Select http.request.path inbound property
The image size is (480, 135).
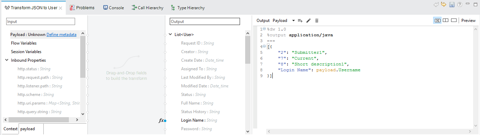pyautogui.click(x=40, y=77)
